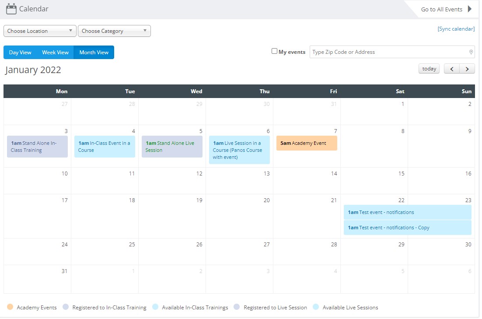Open Stand Alone In-Class Training event
The image size is (482, 319).
coord(37,147)
